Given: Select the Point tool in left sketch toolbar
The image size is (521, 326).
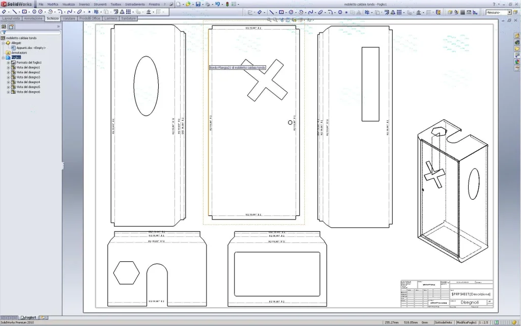Looking at the screenshot, I should 89,12.
